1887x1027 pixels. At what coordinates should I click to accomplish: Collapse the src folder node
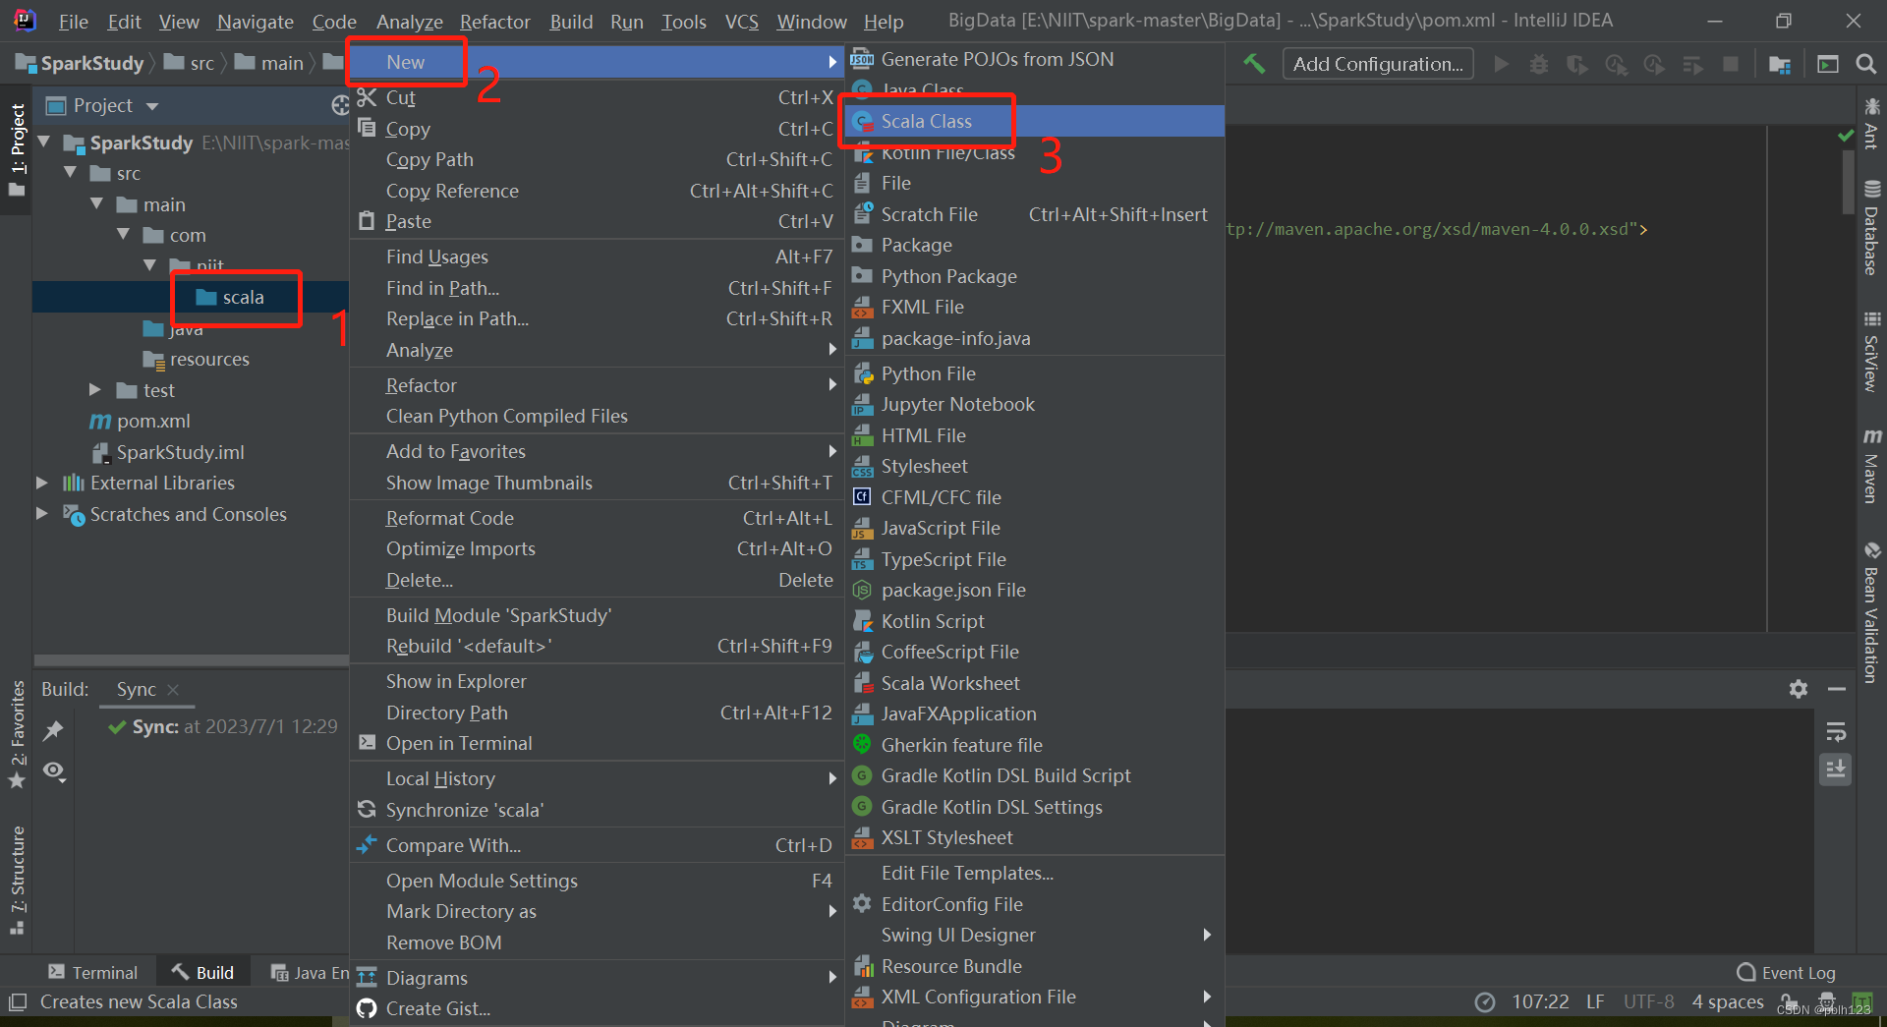click(70, 173)
